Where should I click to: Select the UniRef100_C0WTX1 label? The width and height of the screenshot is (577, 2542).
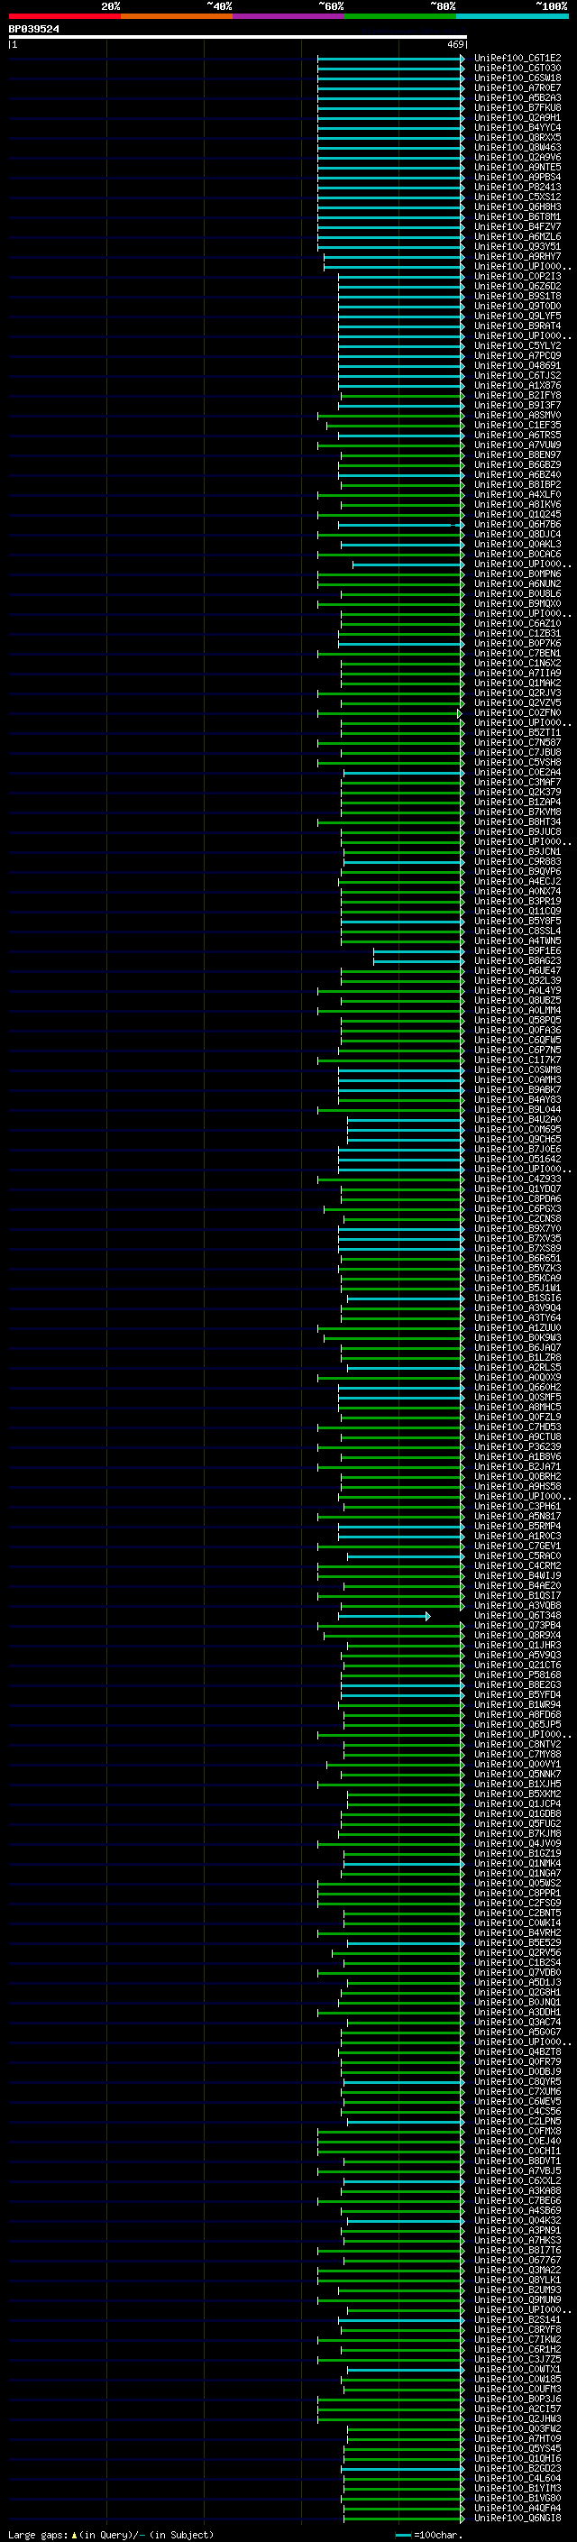[x=517, y=2369]
